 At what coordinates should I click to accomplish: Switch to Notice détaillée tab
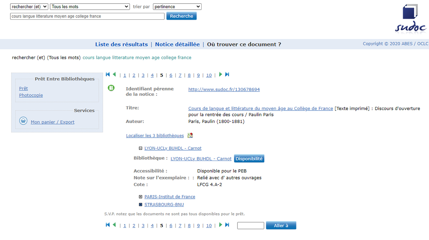[177, 44]
